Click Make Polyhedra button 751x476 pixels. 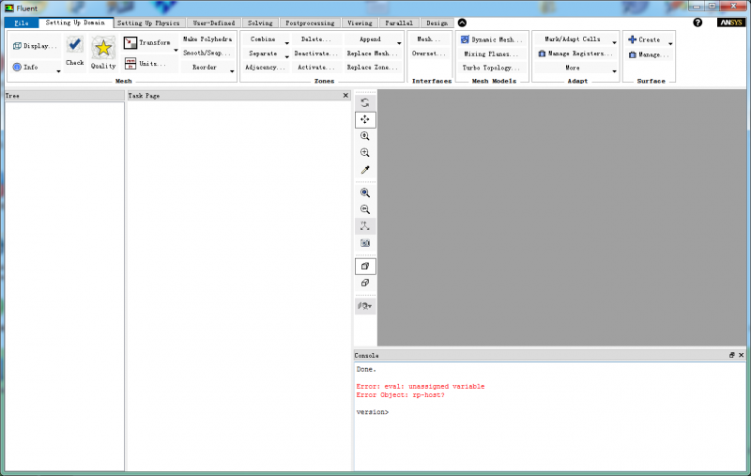coord(207,39)
